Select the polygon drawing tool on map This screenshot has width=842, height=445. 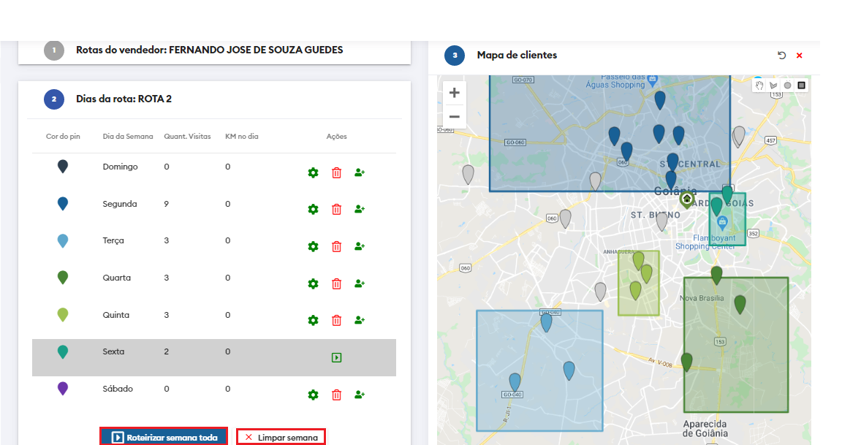[x=773, y=85]
